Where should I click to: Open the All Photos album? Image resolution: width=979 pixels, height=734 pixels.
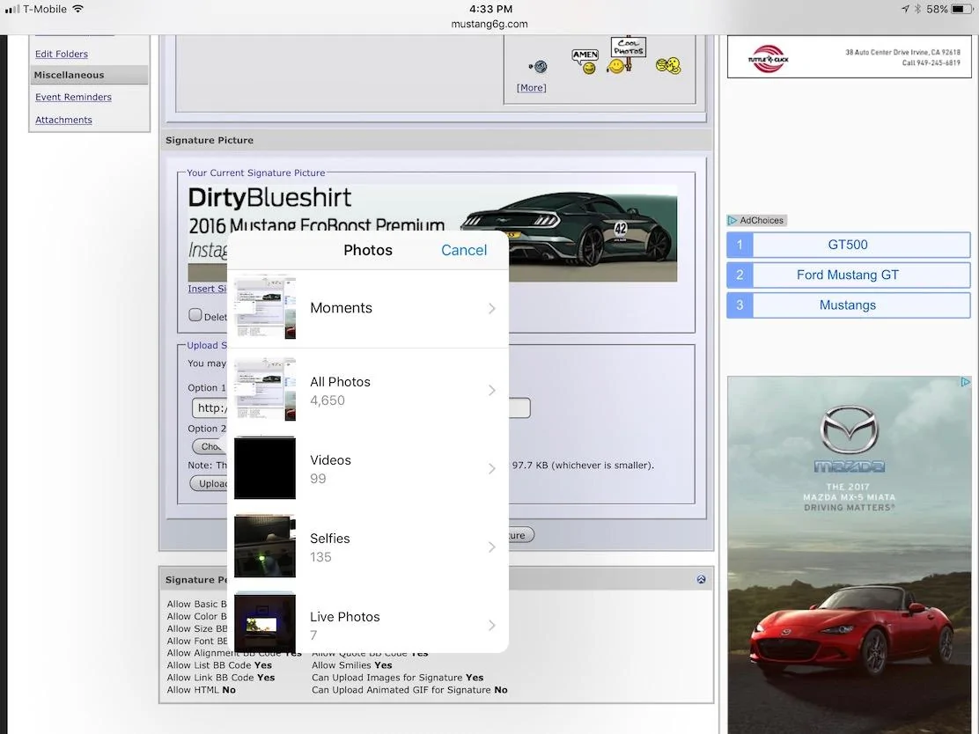(368, 390)
